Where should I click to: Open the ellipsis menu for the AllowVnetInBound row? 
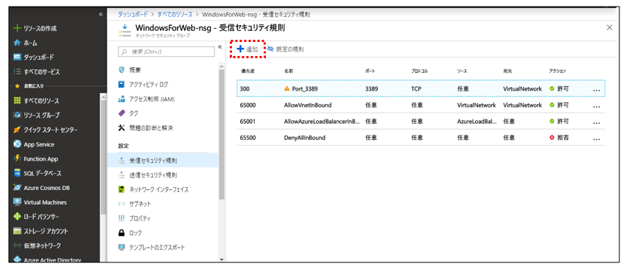tap(597, 107)
